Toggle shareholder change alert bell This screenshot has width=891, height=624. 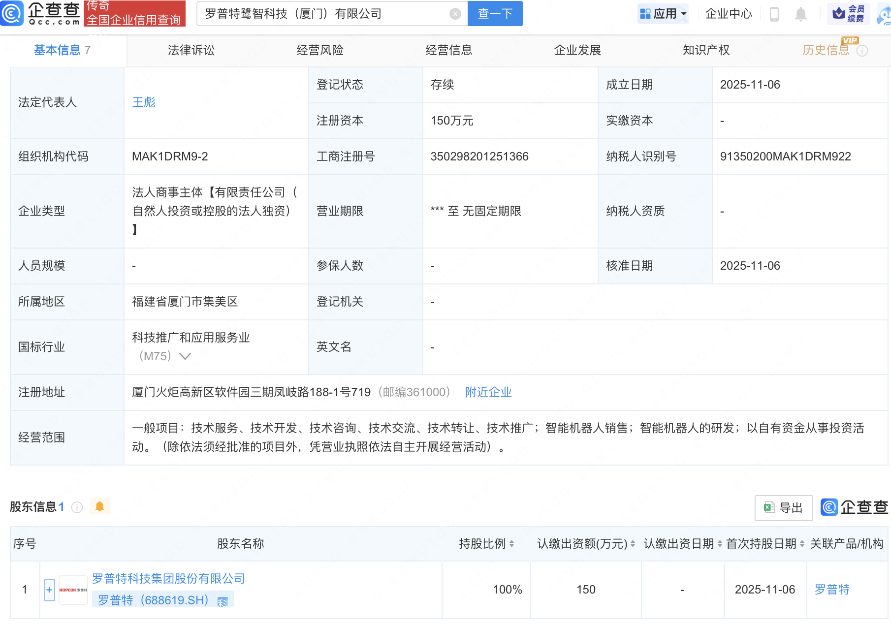[100, 506]
